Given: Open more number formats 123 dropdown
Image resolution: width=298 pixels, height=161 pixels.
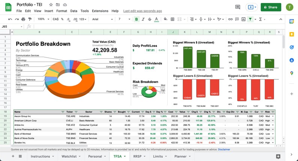Looking at the screenshot, I should tap(83, 19).
